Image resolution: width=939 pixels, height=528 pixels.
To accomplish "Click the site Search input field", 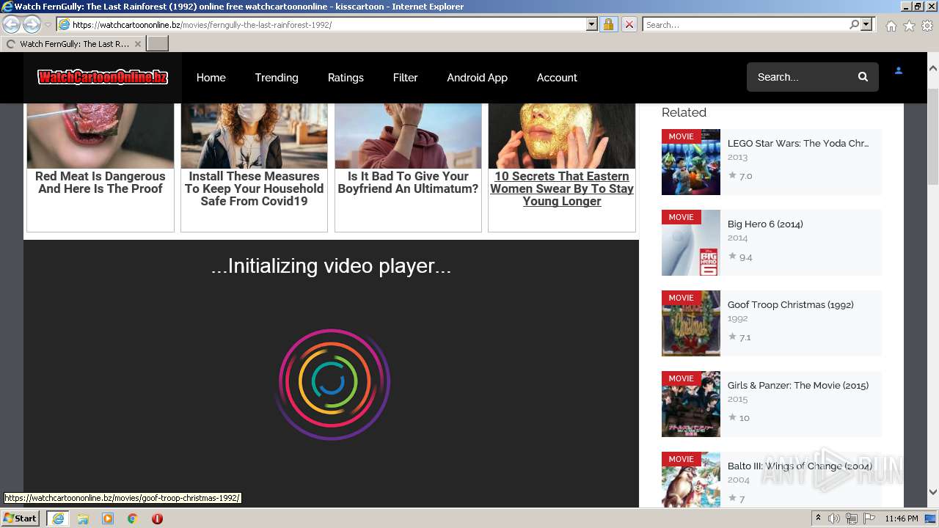I will (801, 77).
